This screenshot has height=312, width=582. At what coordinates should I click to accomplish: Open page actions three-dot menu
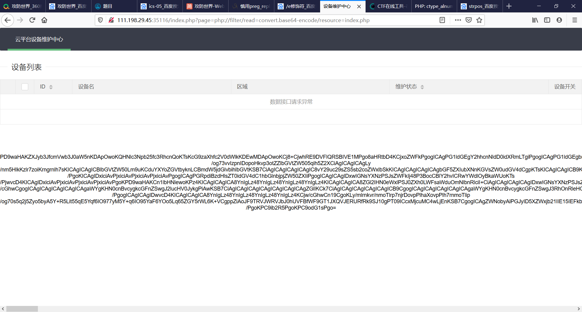(458, 20)
